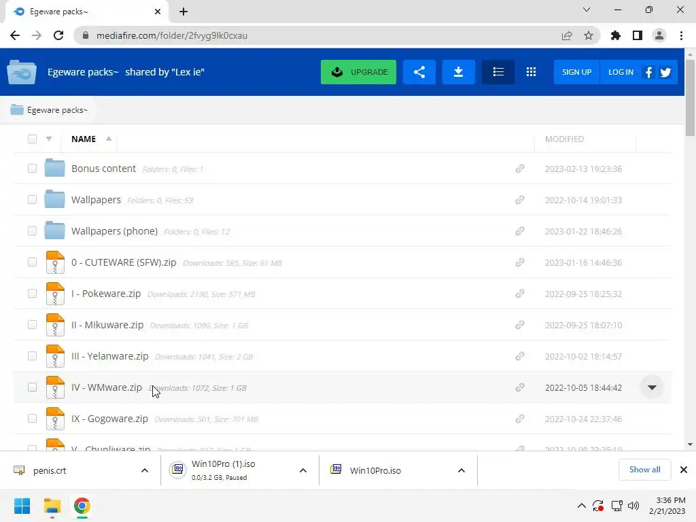Open the II - Mikuware.zip file link
This screenshot has height=522, width=696.
tap(107, 325)
